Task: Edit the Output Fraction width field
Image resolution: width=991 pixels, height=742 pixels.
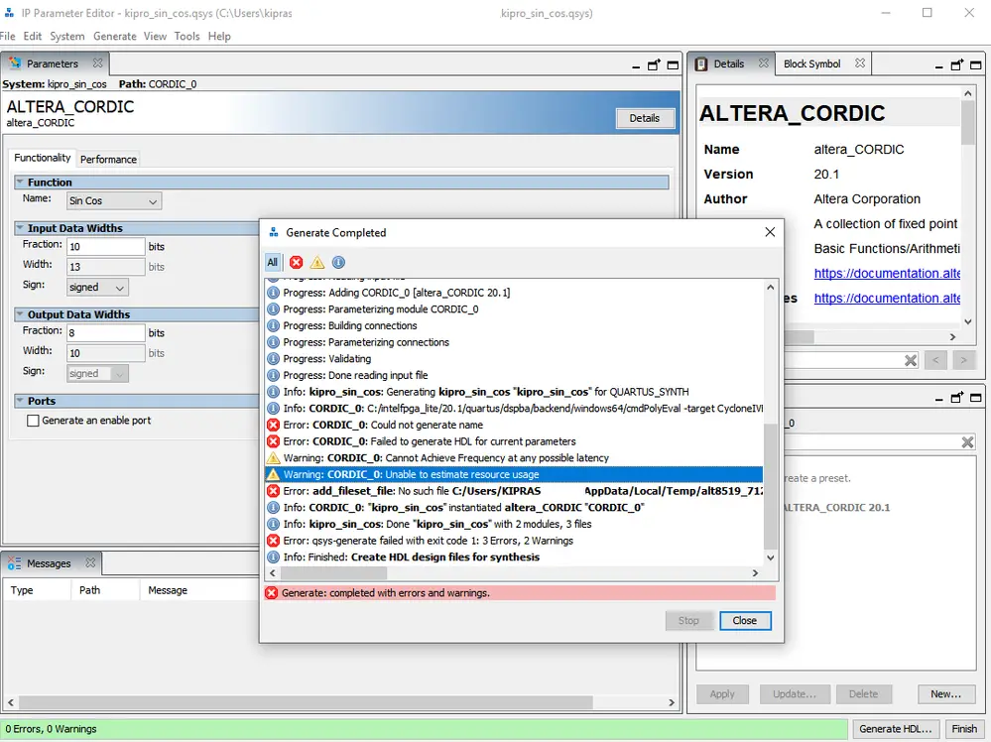Action: (105, 330)
